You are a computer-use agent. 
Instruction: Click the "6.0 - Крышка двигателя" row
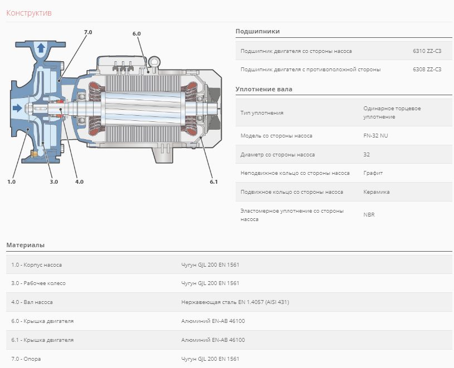click(229, 321)
